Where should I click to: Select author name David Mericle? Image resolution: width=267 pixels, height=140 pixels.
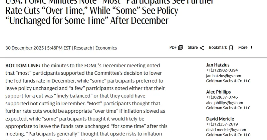point(220,119)
